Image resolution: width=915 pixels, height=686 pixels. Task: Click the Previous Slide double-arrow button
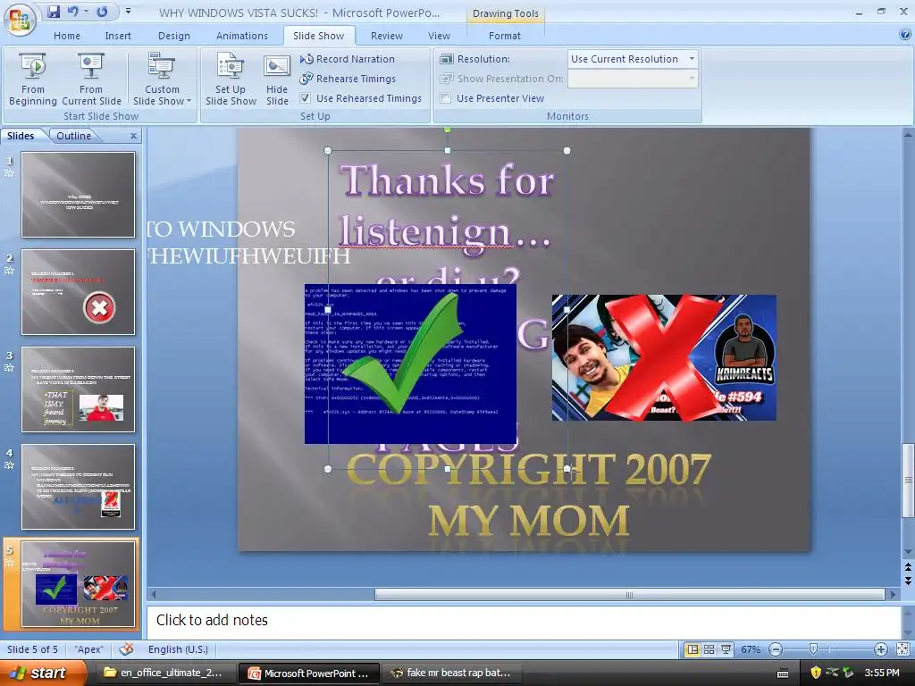coord(908,567)
